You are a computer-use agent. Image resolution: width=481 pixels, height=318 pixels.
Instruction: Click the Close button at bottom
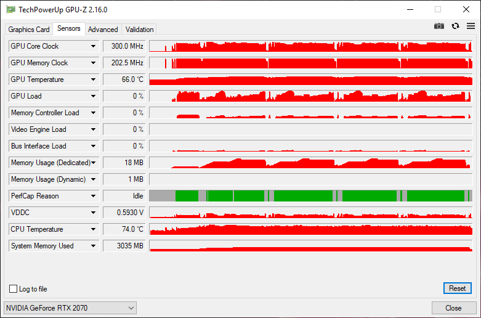(453, 308)
